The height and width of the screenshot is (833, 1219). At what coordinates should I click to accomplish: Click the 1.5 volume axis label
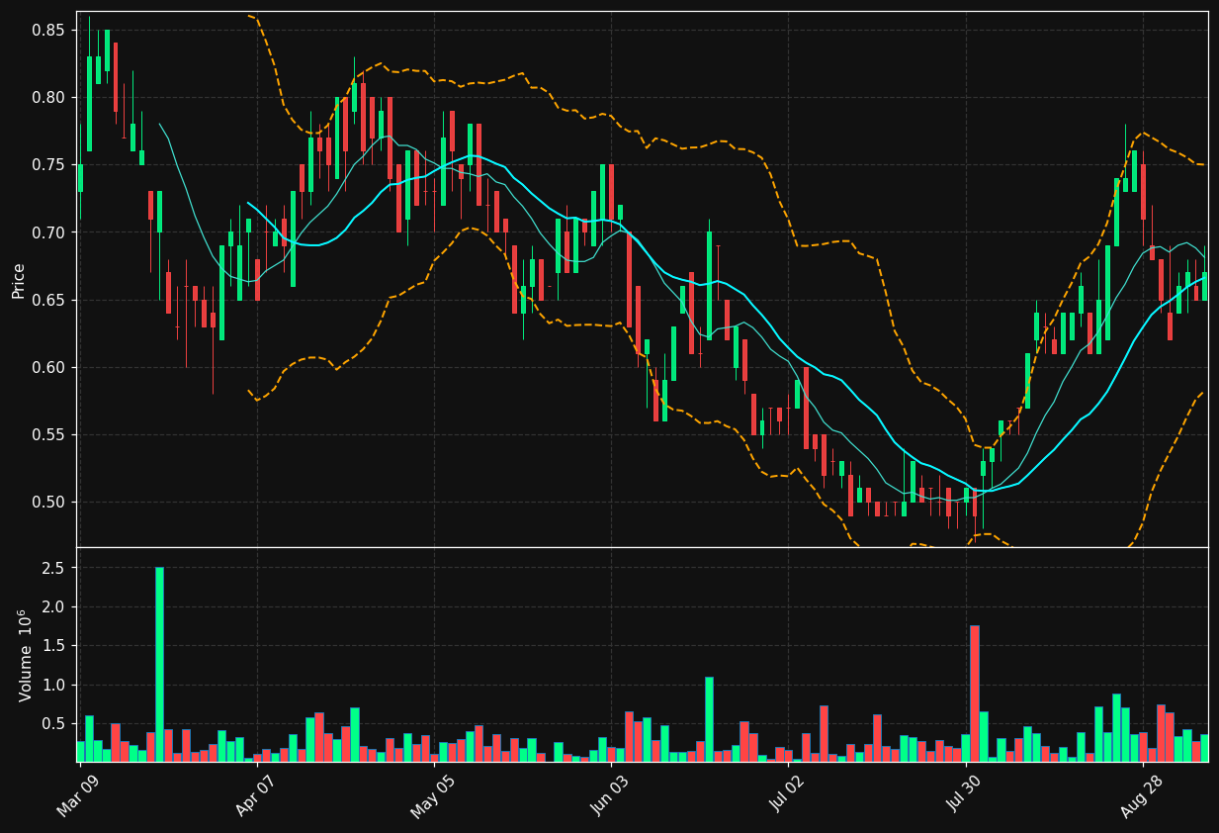coord(53,646)
